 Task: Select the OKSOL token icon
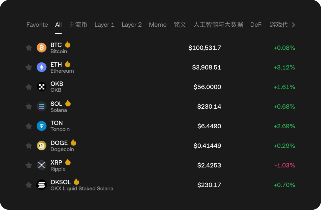pyautogui.click(x=41, y=185)
